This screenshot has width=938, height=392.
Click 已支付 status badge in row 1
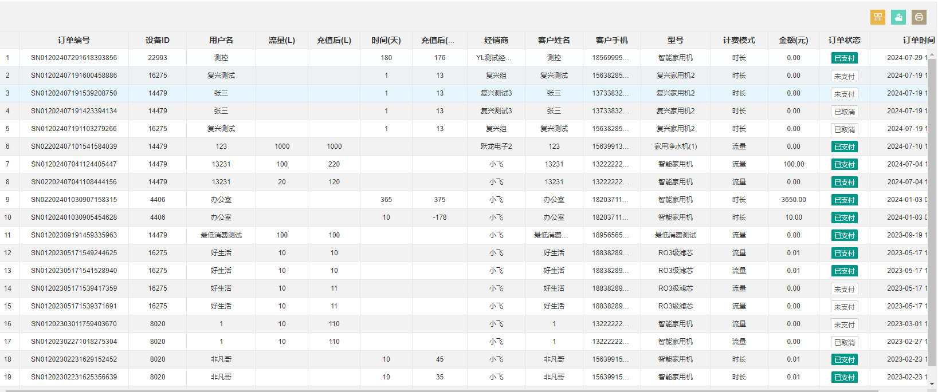[845, 58]
